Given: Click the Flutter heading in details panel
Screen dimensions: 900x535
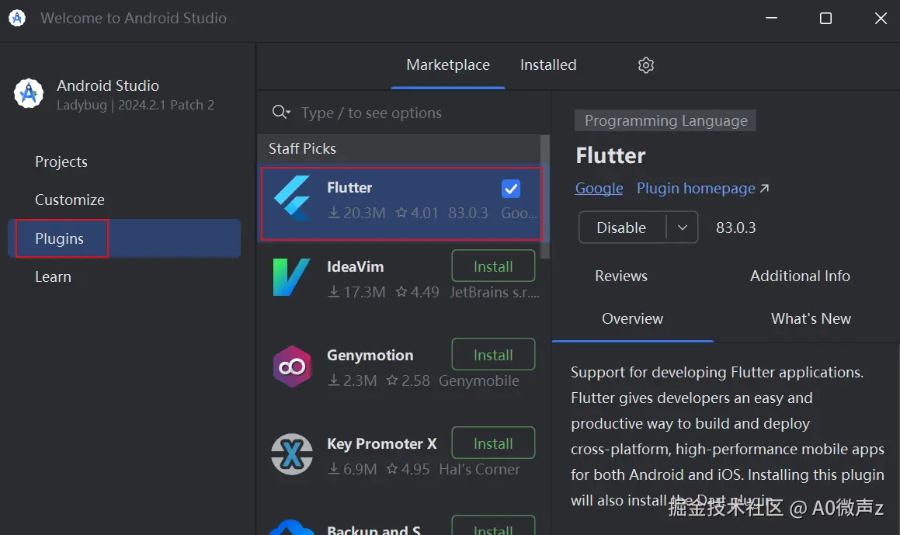Looking at the screenshot, I should click(x=610, y=155).
